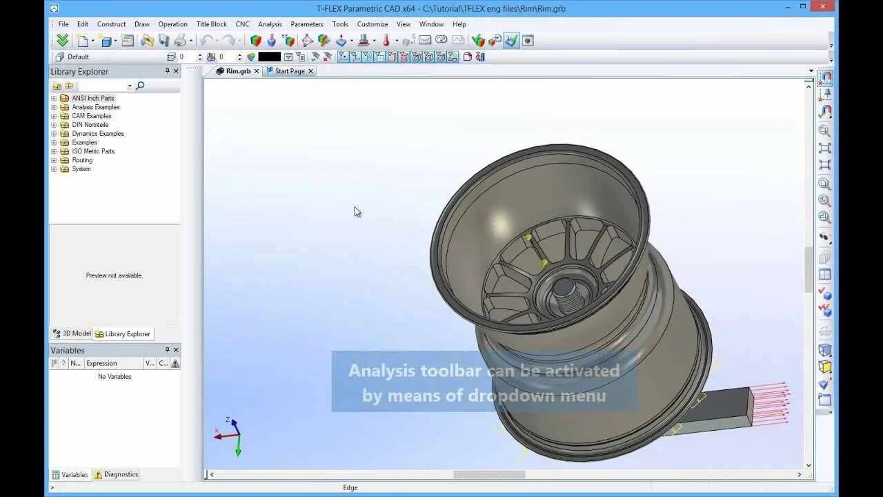883x497 pixels.
Task: Click the layers icon next to level field
Action: pyautogui.click(x=172, y=57)
